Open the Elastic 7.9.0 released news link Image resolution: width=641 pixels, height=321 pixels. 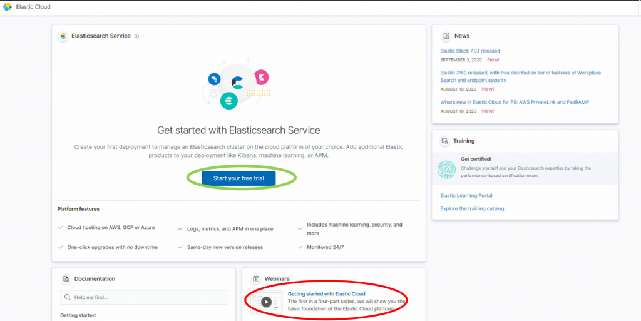coord(520,77)
